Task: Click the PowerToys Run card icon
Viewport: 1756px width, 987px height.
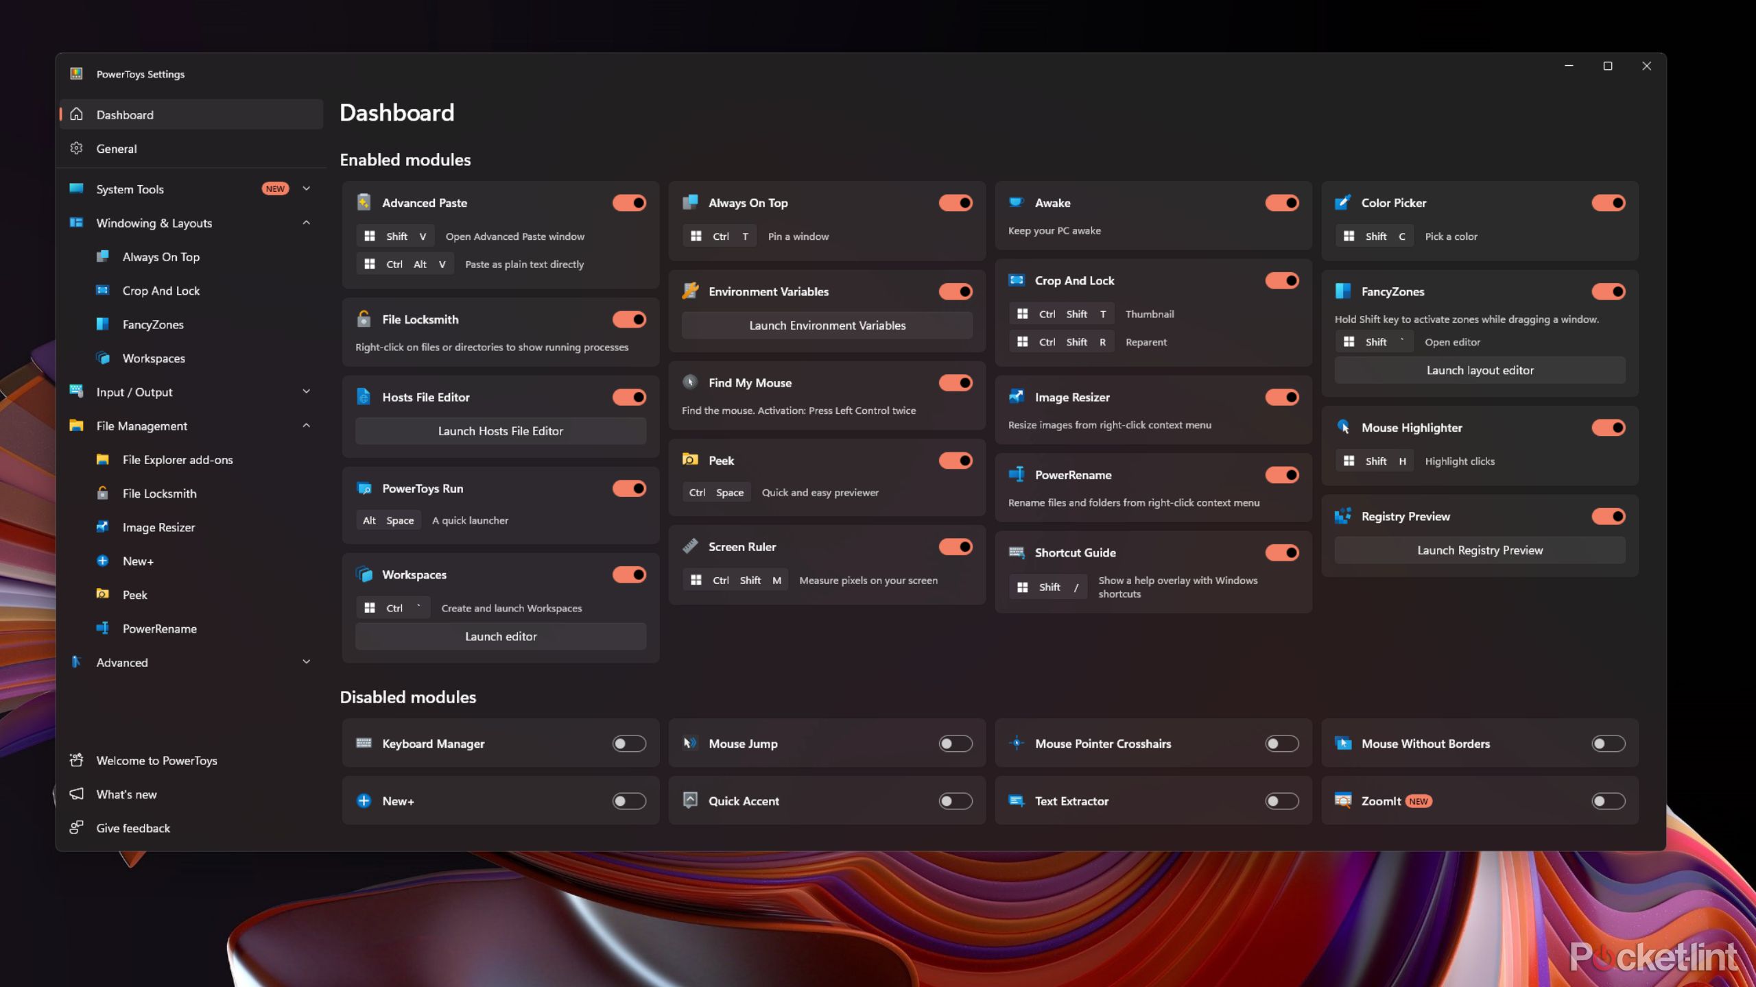Action: [364, 487]
